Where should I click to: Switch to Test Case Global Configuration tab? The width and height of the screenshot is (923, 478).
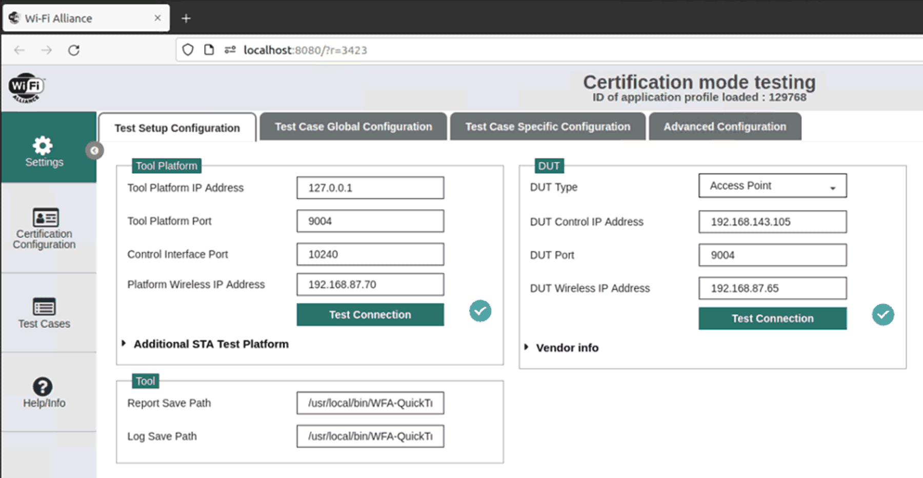353,127
